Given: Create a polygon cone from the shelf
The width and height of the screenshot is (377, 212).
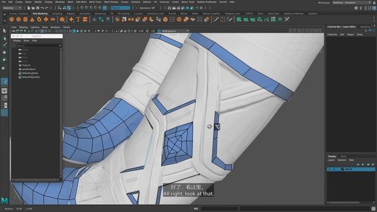Looking at the screenshot, I should (x=32, y=19).
